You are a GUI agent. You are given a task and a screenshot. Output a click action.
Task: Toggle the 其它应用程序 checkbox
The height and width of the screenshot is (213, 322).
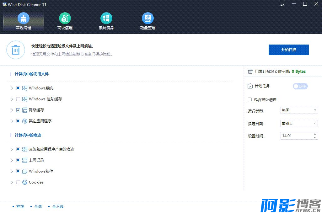click(18, 121)
